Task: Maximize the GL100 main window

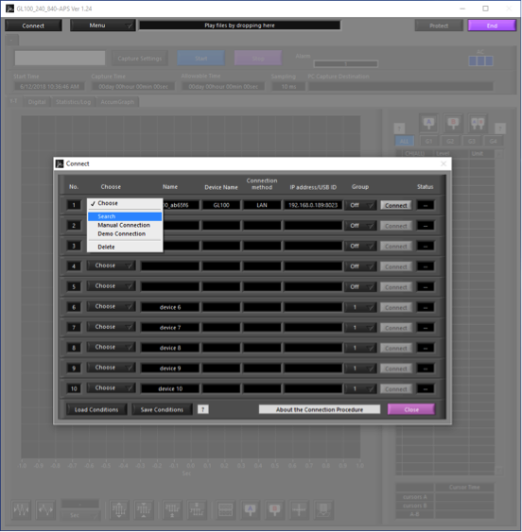Action: [486, 9]
